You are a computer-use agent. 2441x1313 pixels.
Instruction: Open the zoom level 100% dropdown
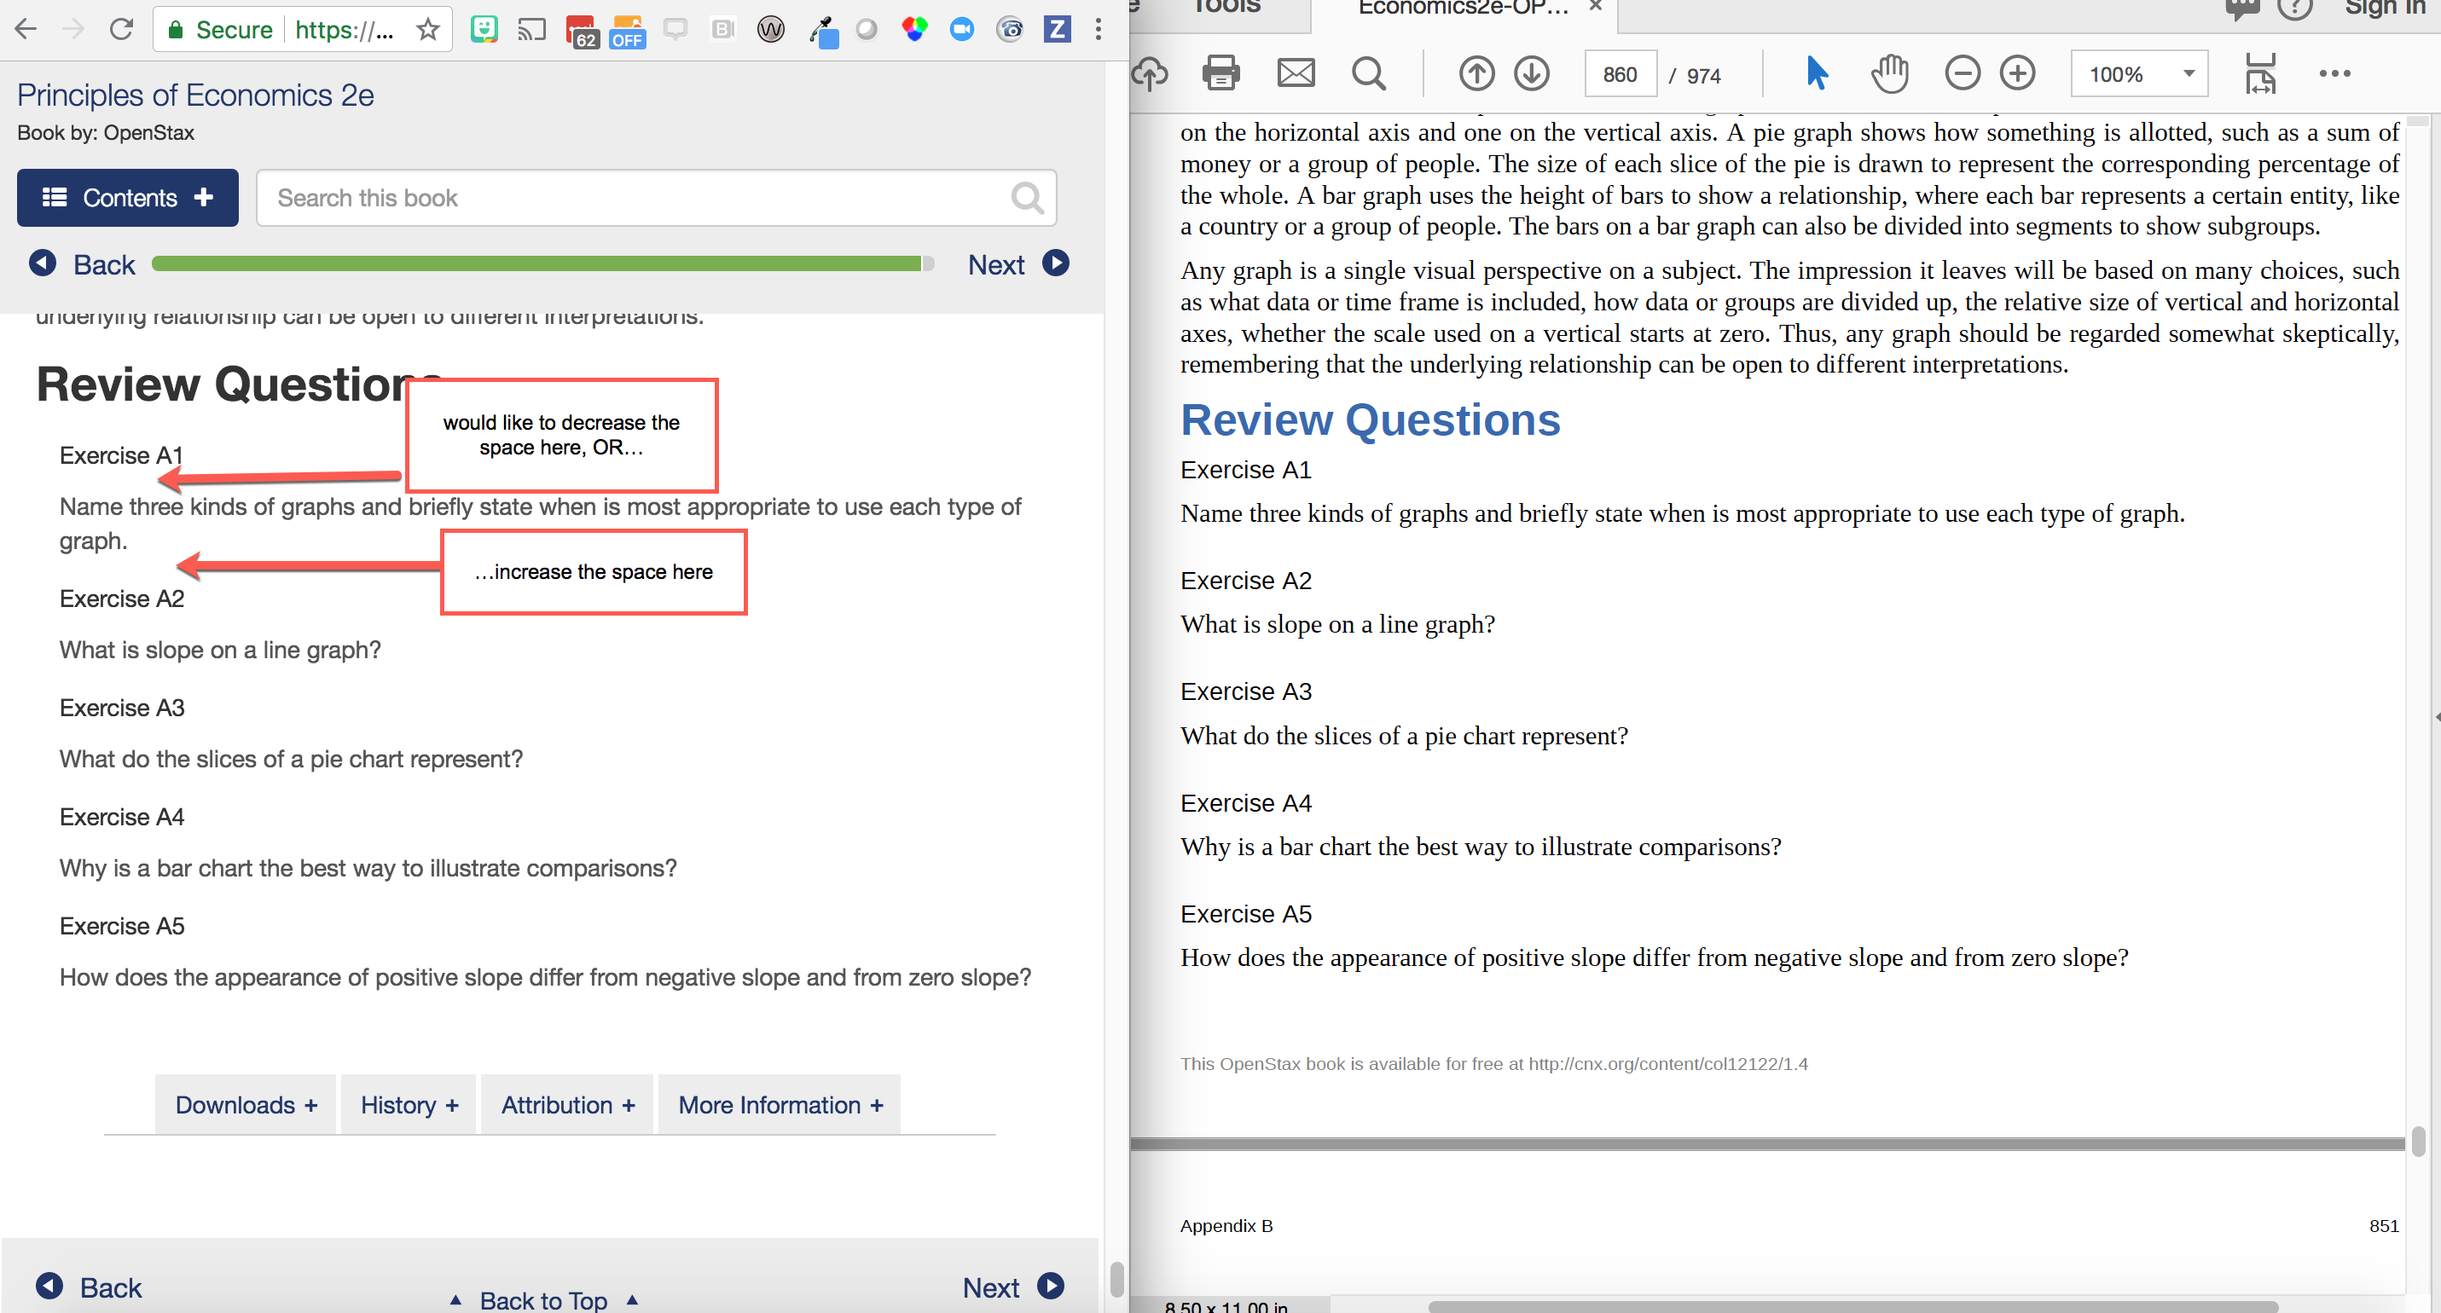[x=2139, y=74]
